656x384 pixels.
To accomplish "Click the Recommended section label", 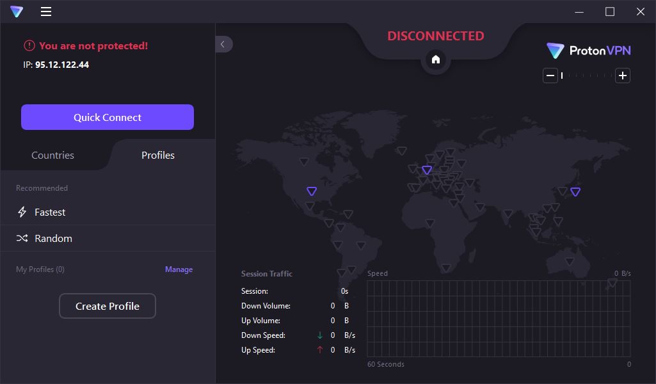I will [x=42, y=188].
